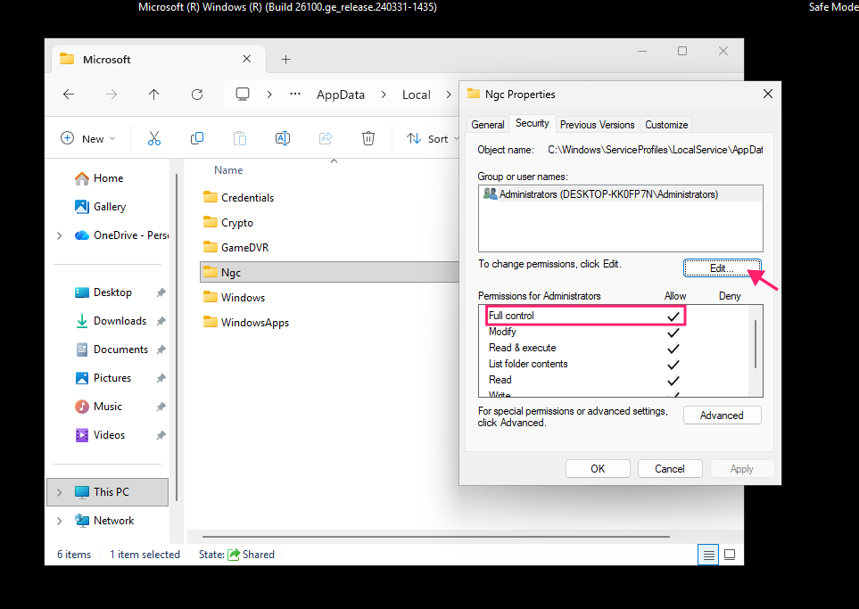Image resolution: width=859 pixels, height=609 pixels.
Task: Cut the selected Ngc folder
Action: pyautogui.click(x=154, y=138)
